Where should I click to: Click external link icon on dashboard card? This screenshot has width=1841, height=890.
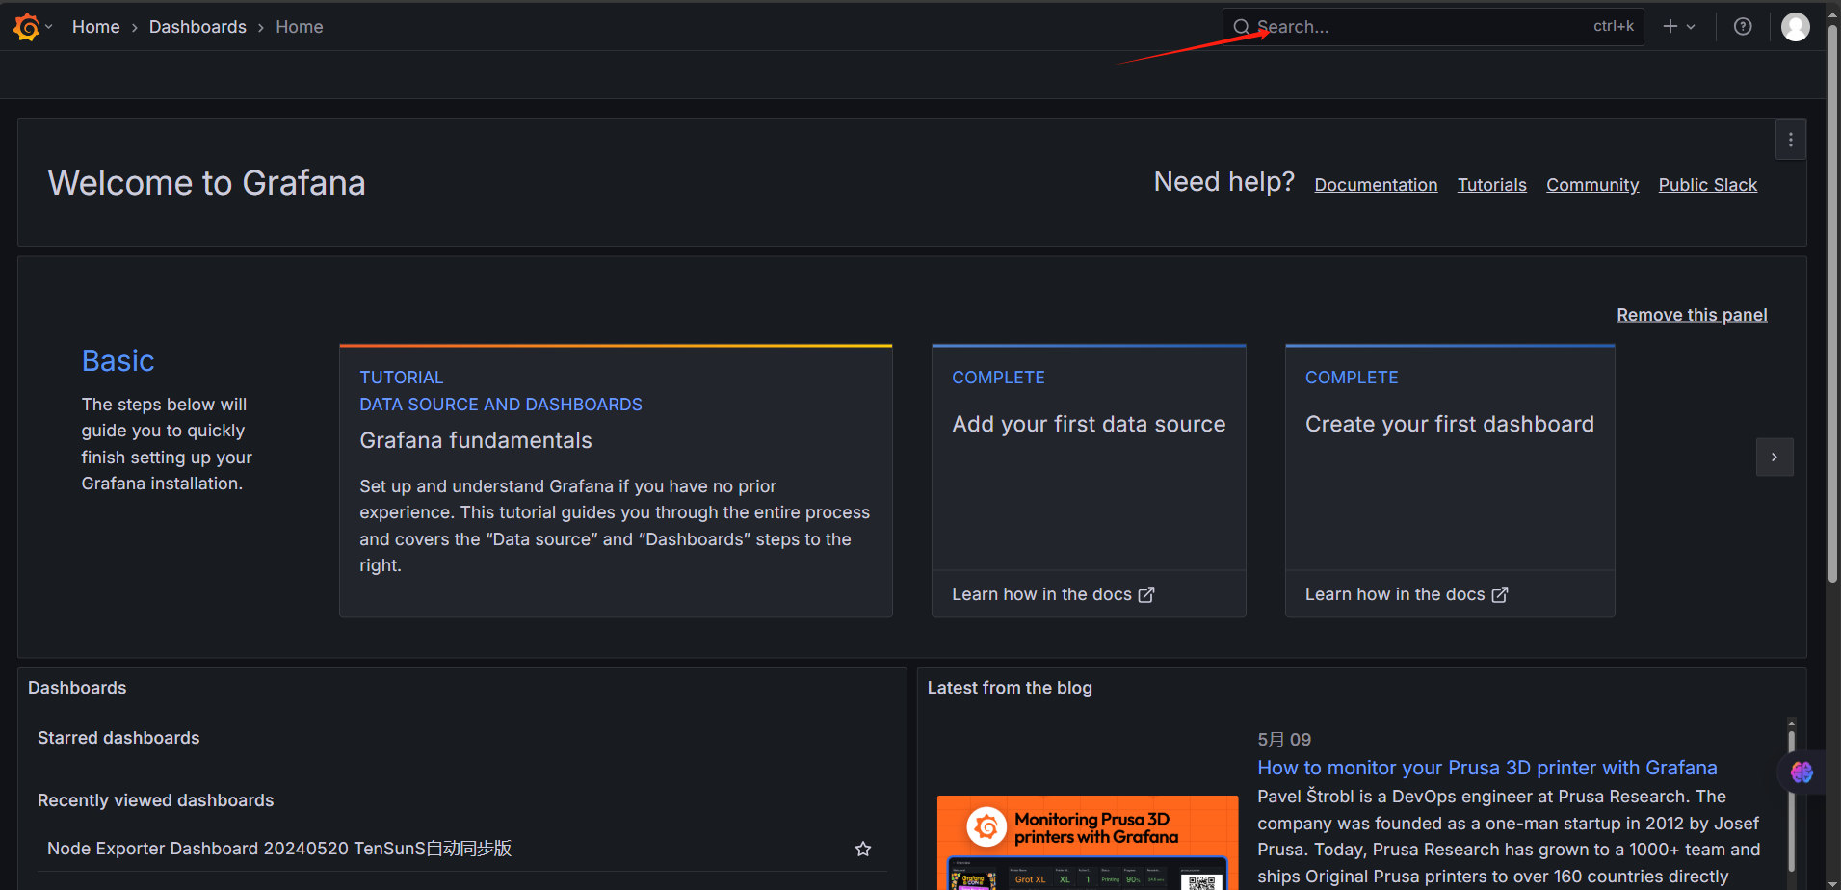tap(1500, 595)
